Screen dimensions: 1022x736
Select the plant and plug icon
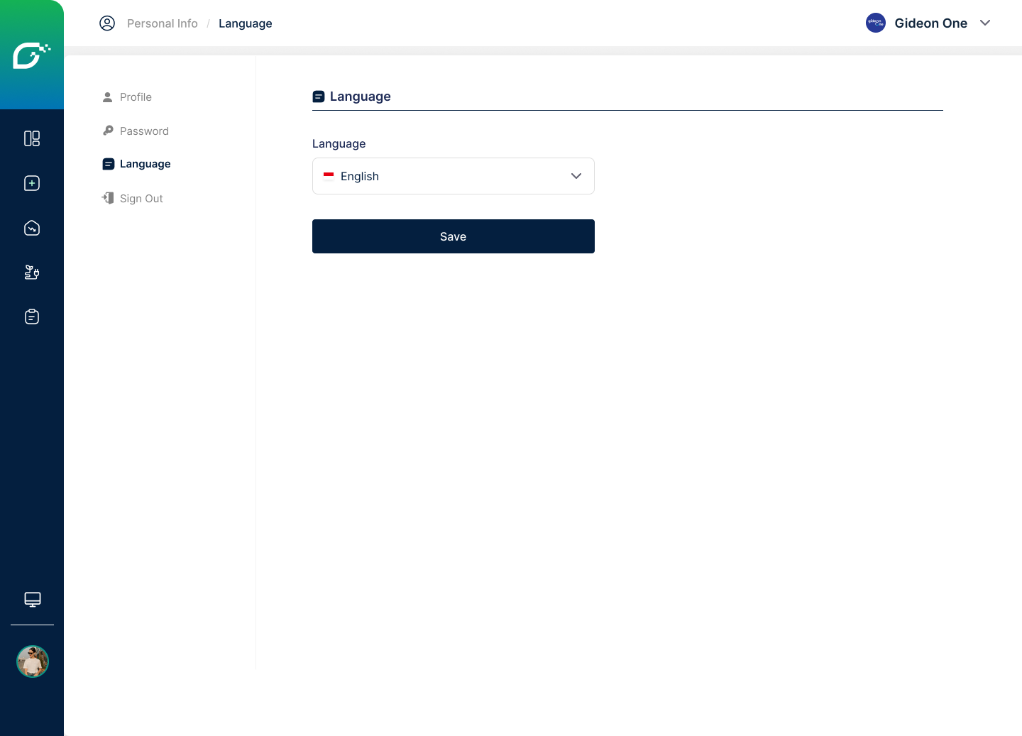pos(32,273)
